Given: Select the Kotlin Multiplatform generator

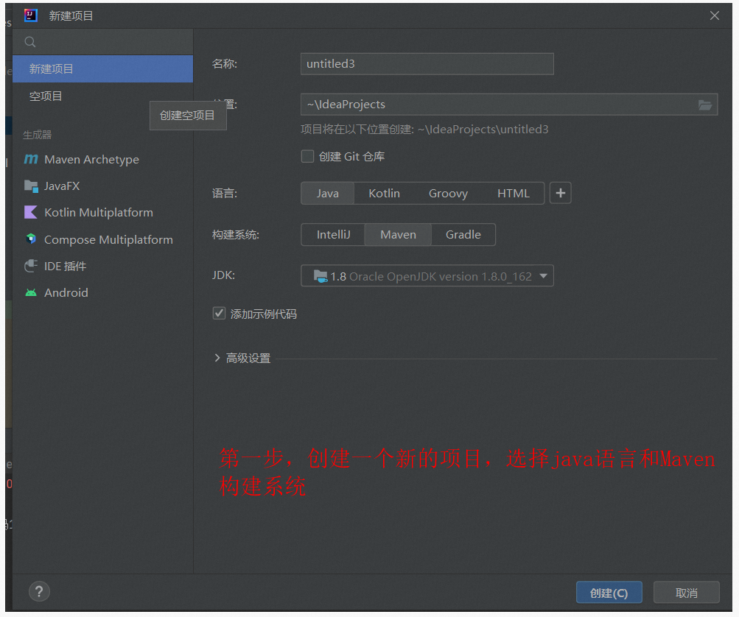Looking at the screenshot, I should [99, 212].
